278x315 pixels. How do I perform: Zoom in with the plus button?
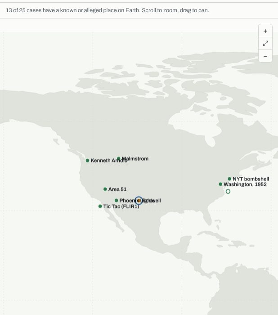(x=265, y=31)
